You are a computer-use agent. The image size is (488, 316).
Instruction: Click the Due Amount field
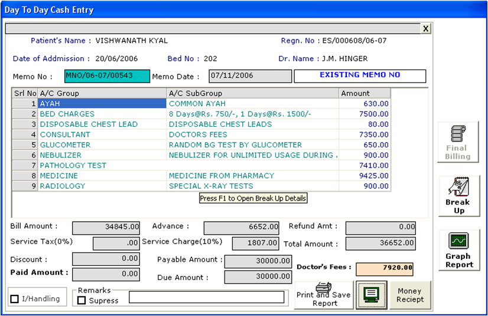[258, 277]
